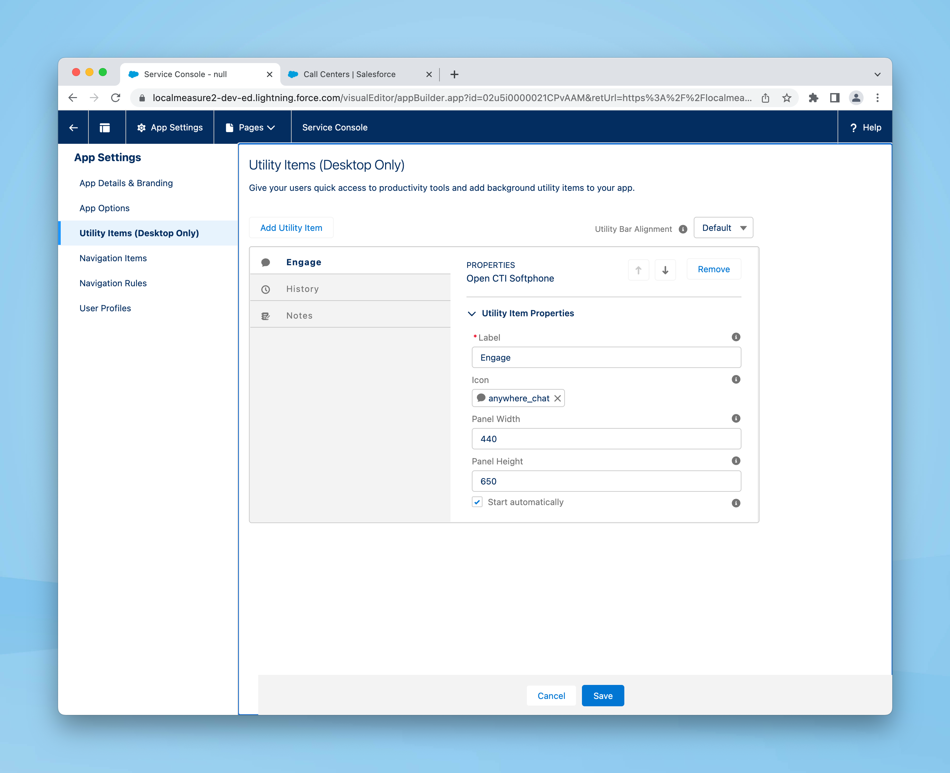
Task: Switch to Call Centers Salesforce tab
Action: [350, 74]
